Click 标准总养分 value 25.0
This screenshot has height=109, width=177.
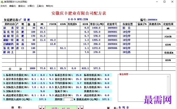[x=79, y=75]
